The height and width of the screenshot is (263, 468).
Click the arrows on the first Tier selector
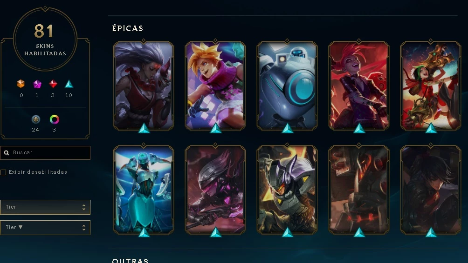click(x=84, y=207)
